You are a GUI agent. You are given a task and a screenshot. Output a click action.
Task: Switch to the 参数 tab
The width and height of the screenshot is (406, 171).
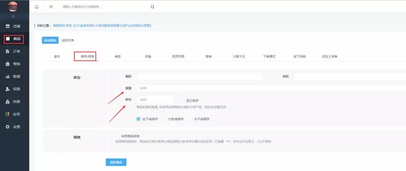point(118,57)
